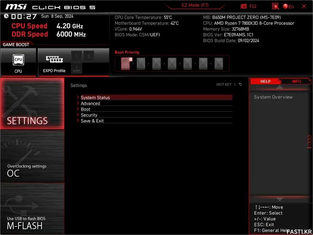The image size is (313, 235).
Task: Enable EXPO Profile 1
Action: [77, 56]
